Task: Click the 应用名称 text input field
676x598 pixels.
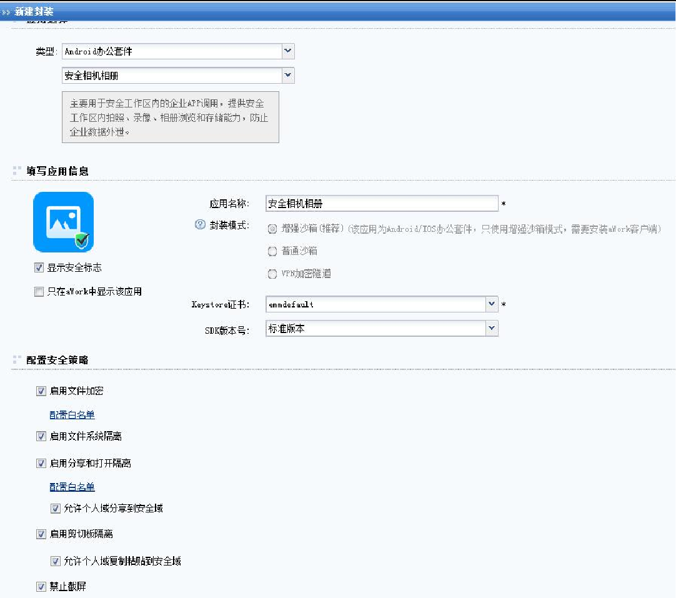Action: pyautogui.click(x=381, y=204)
